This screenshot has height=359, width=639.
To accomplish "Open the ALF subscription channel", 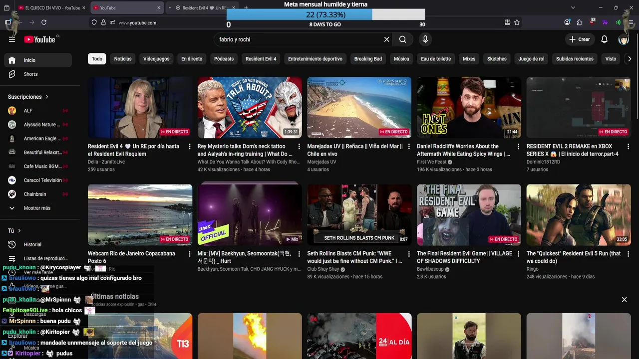I will [38, 111].
